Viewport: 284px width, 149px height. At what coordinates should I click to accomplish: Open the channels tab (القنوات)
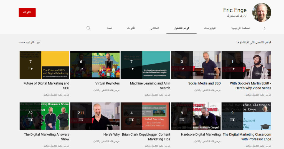click(131, 28)
